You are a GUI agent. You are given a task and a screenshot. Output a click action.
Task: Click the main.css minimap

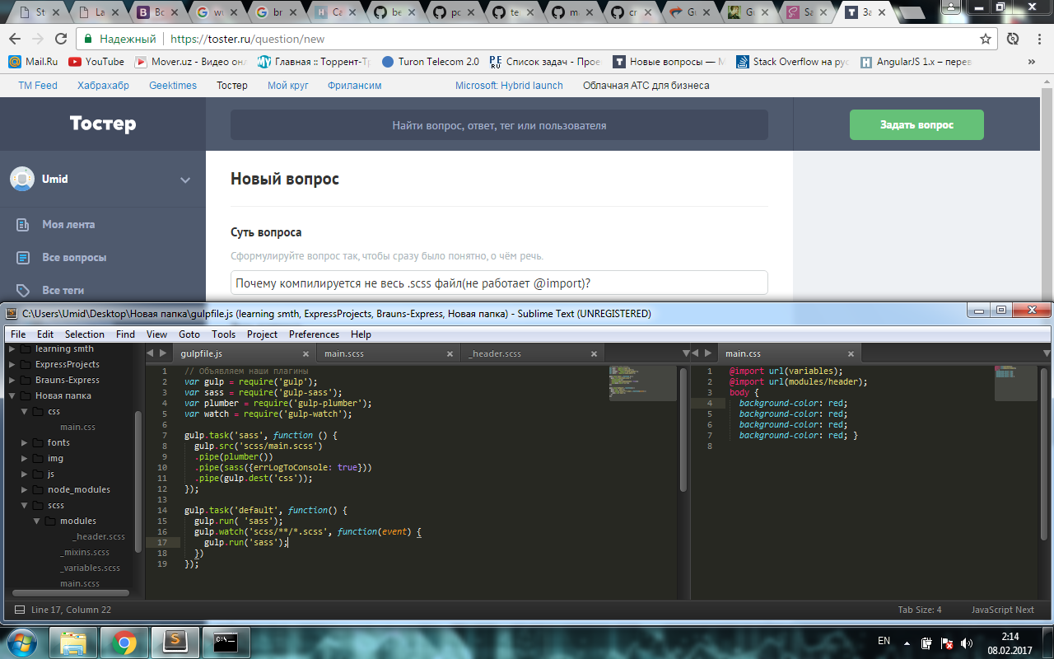1015,383
